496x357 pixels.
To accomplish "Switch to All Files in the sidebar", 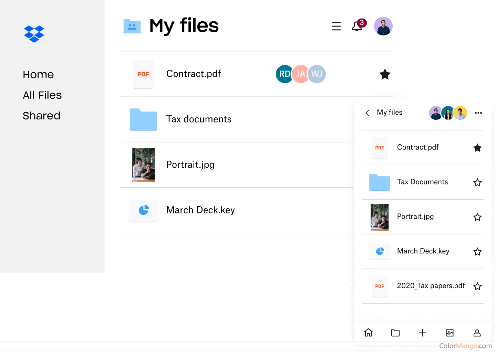I will click(x=42, y=95).
